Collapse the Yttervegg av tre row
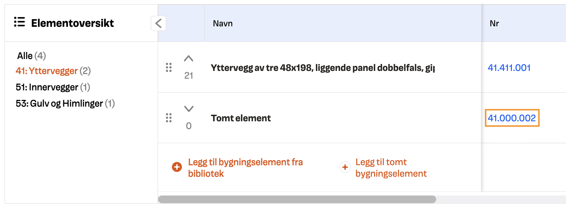Screen dimensions: 566x208 point(189,58)
